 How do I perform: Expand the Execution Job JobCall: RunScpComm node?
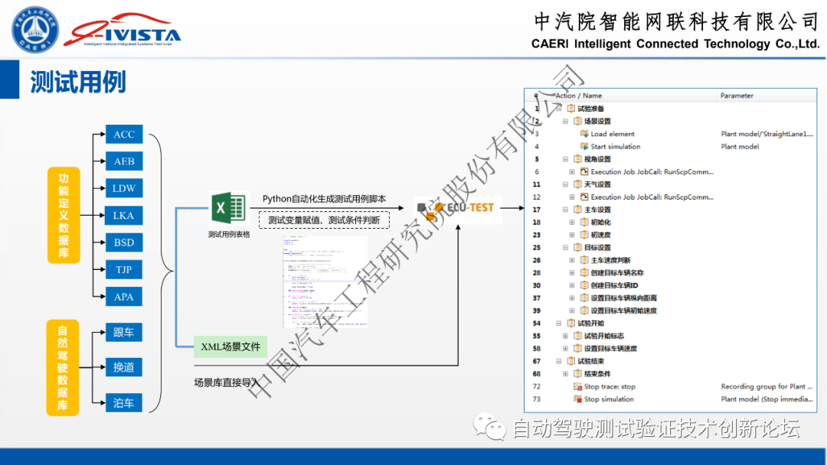click(571, 171)
